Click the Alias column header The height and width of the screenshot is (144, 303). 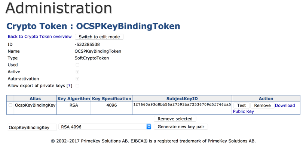coord(35,99)
